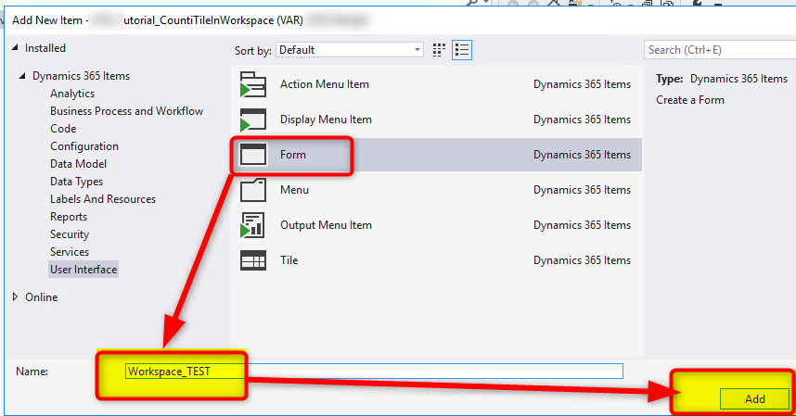Select the Display Menu Item icon
The height and width of the screenshot is (416, 796).
(x=253, y=120)
